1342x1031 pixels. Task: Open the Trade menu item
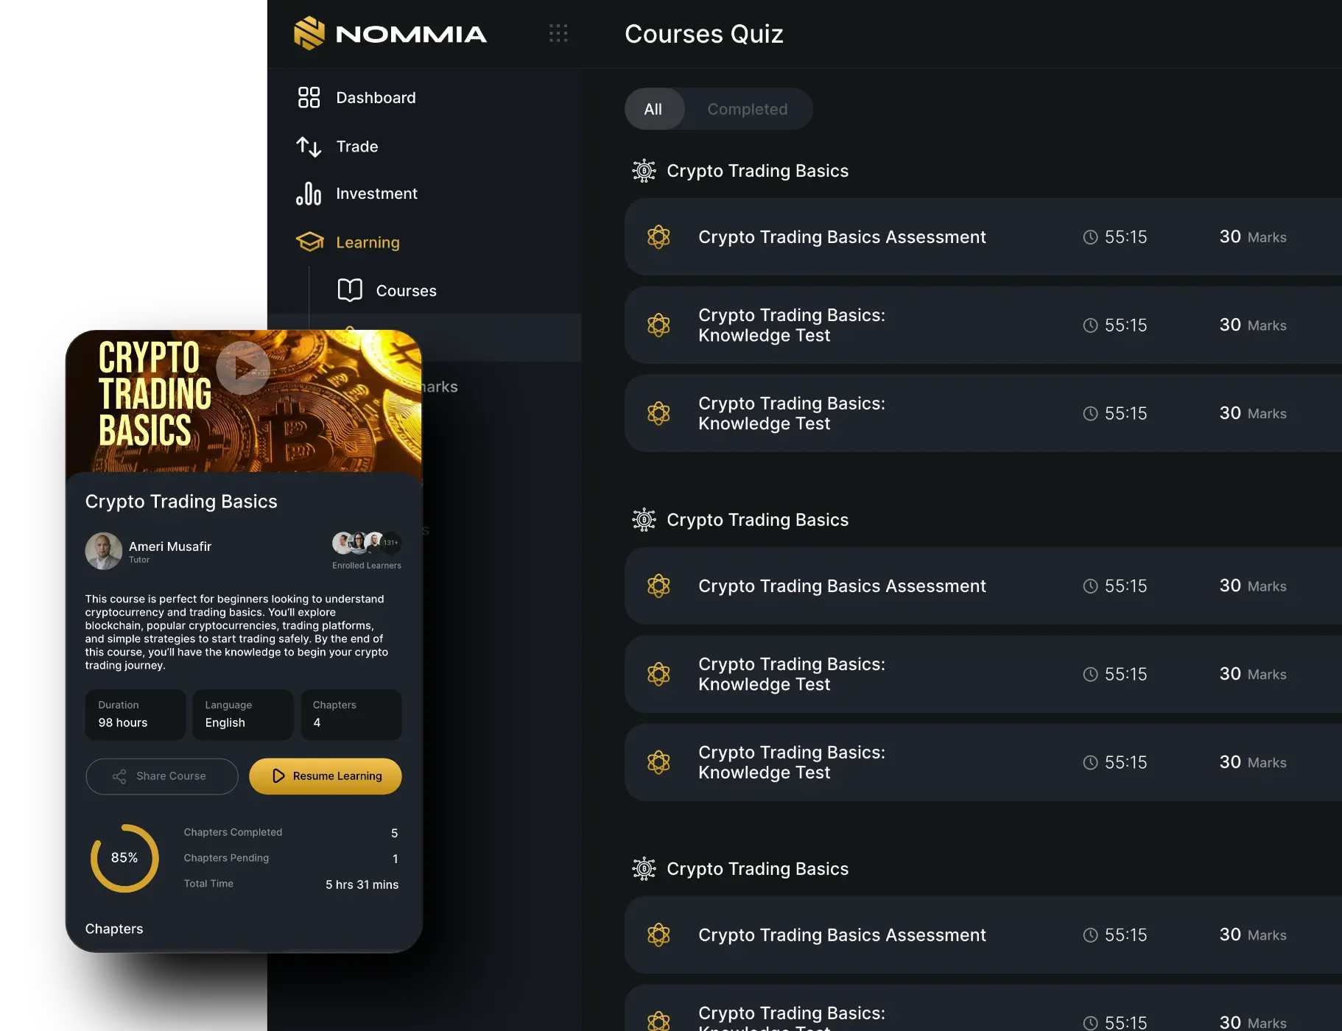pyautogui.click(x=357, y=147)
